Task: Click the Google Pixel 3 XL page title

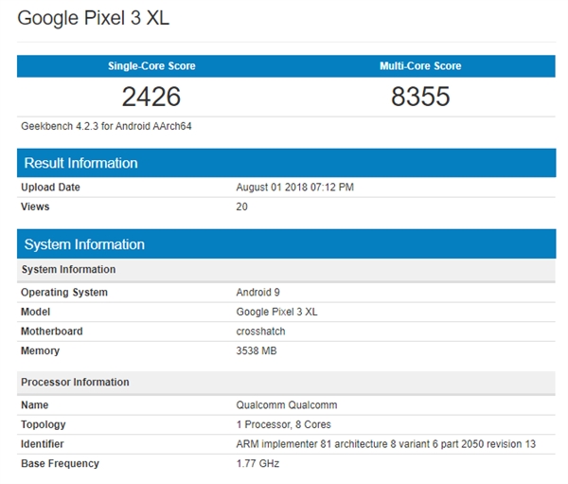Action: 94,18
